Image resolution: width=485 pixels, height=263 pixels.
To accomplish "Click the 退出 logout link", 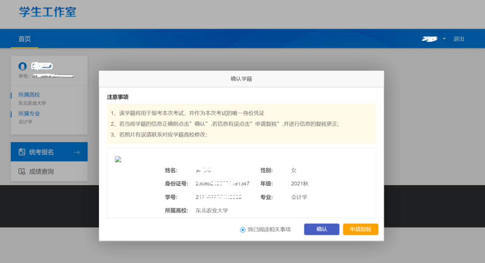I will (x=459, y=39).
